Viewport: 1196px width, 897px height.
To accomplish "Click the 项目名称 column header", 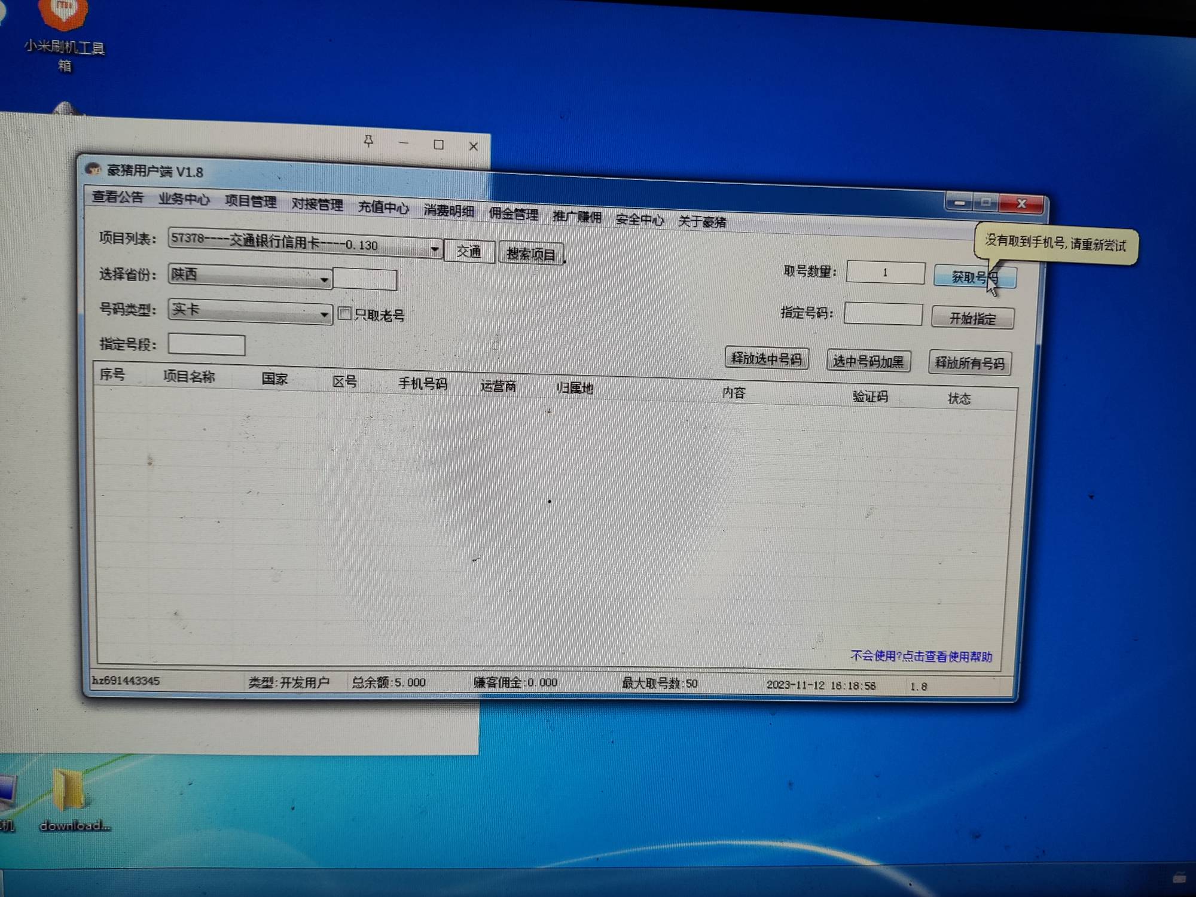I will click(189, 377).
